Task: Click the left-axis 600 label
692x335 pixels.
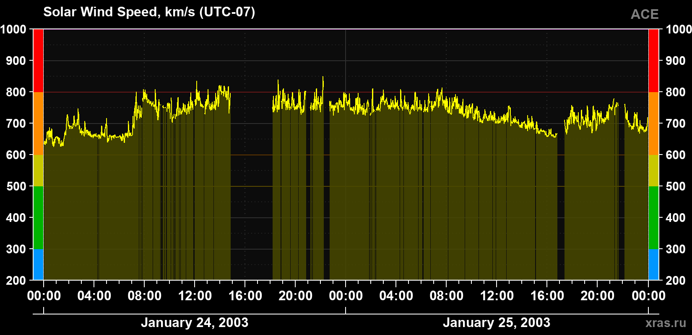Action: click(x=16, y=155)
